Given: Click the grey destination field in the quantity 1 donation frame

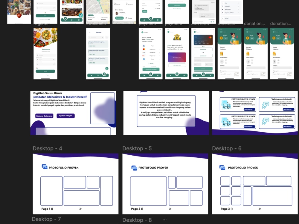Looking at the screenshot, I should (x=256, y=67).
